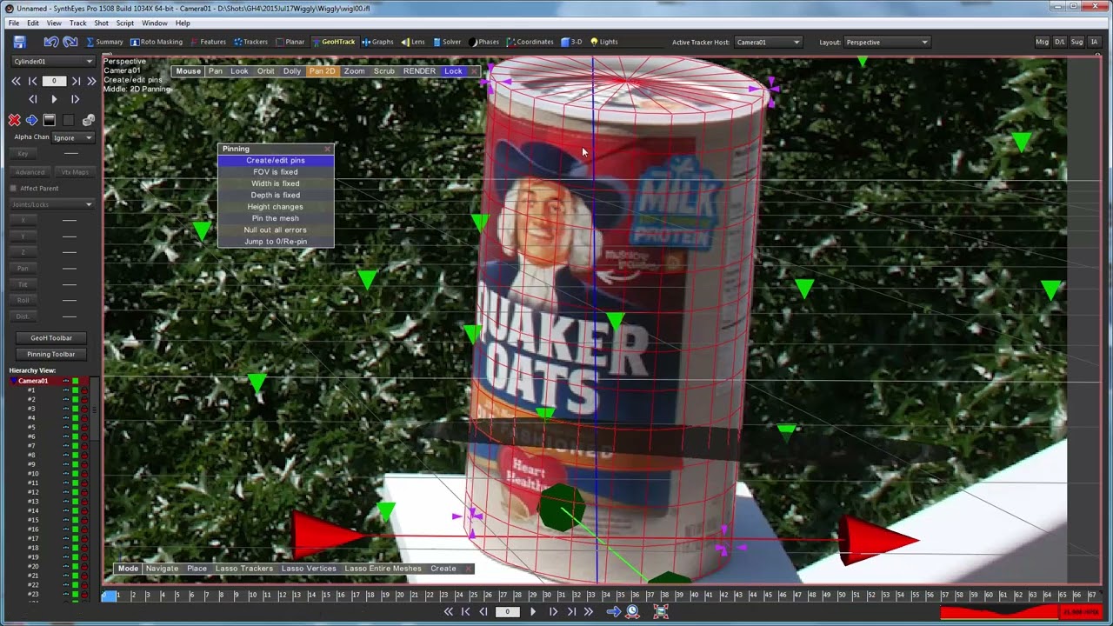
Task: Click the gradient square icon in left panel
Action: [x=50, y=120]
